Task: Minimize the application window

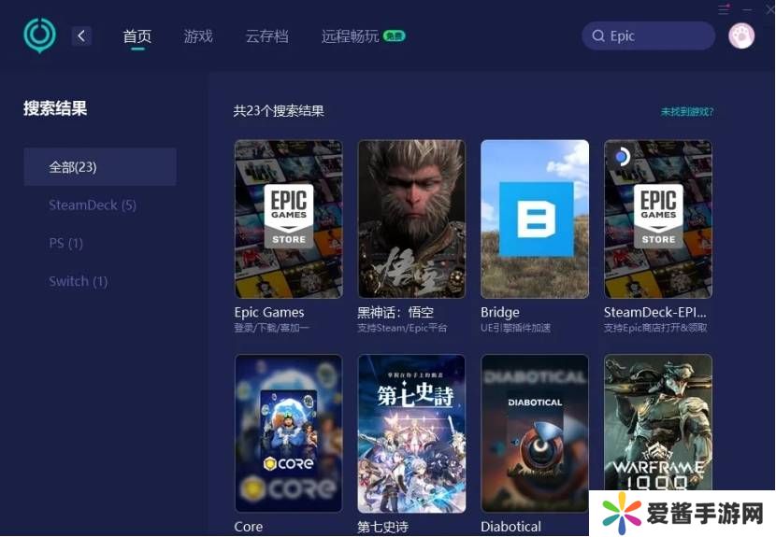Action: [x=746, y=9]
